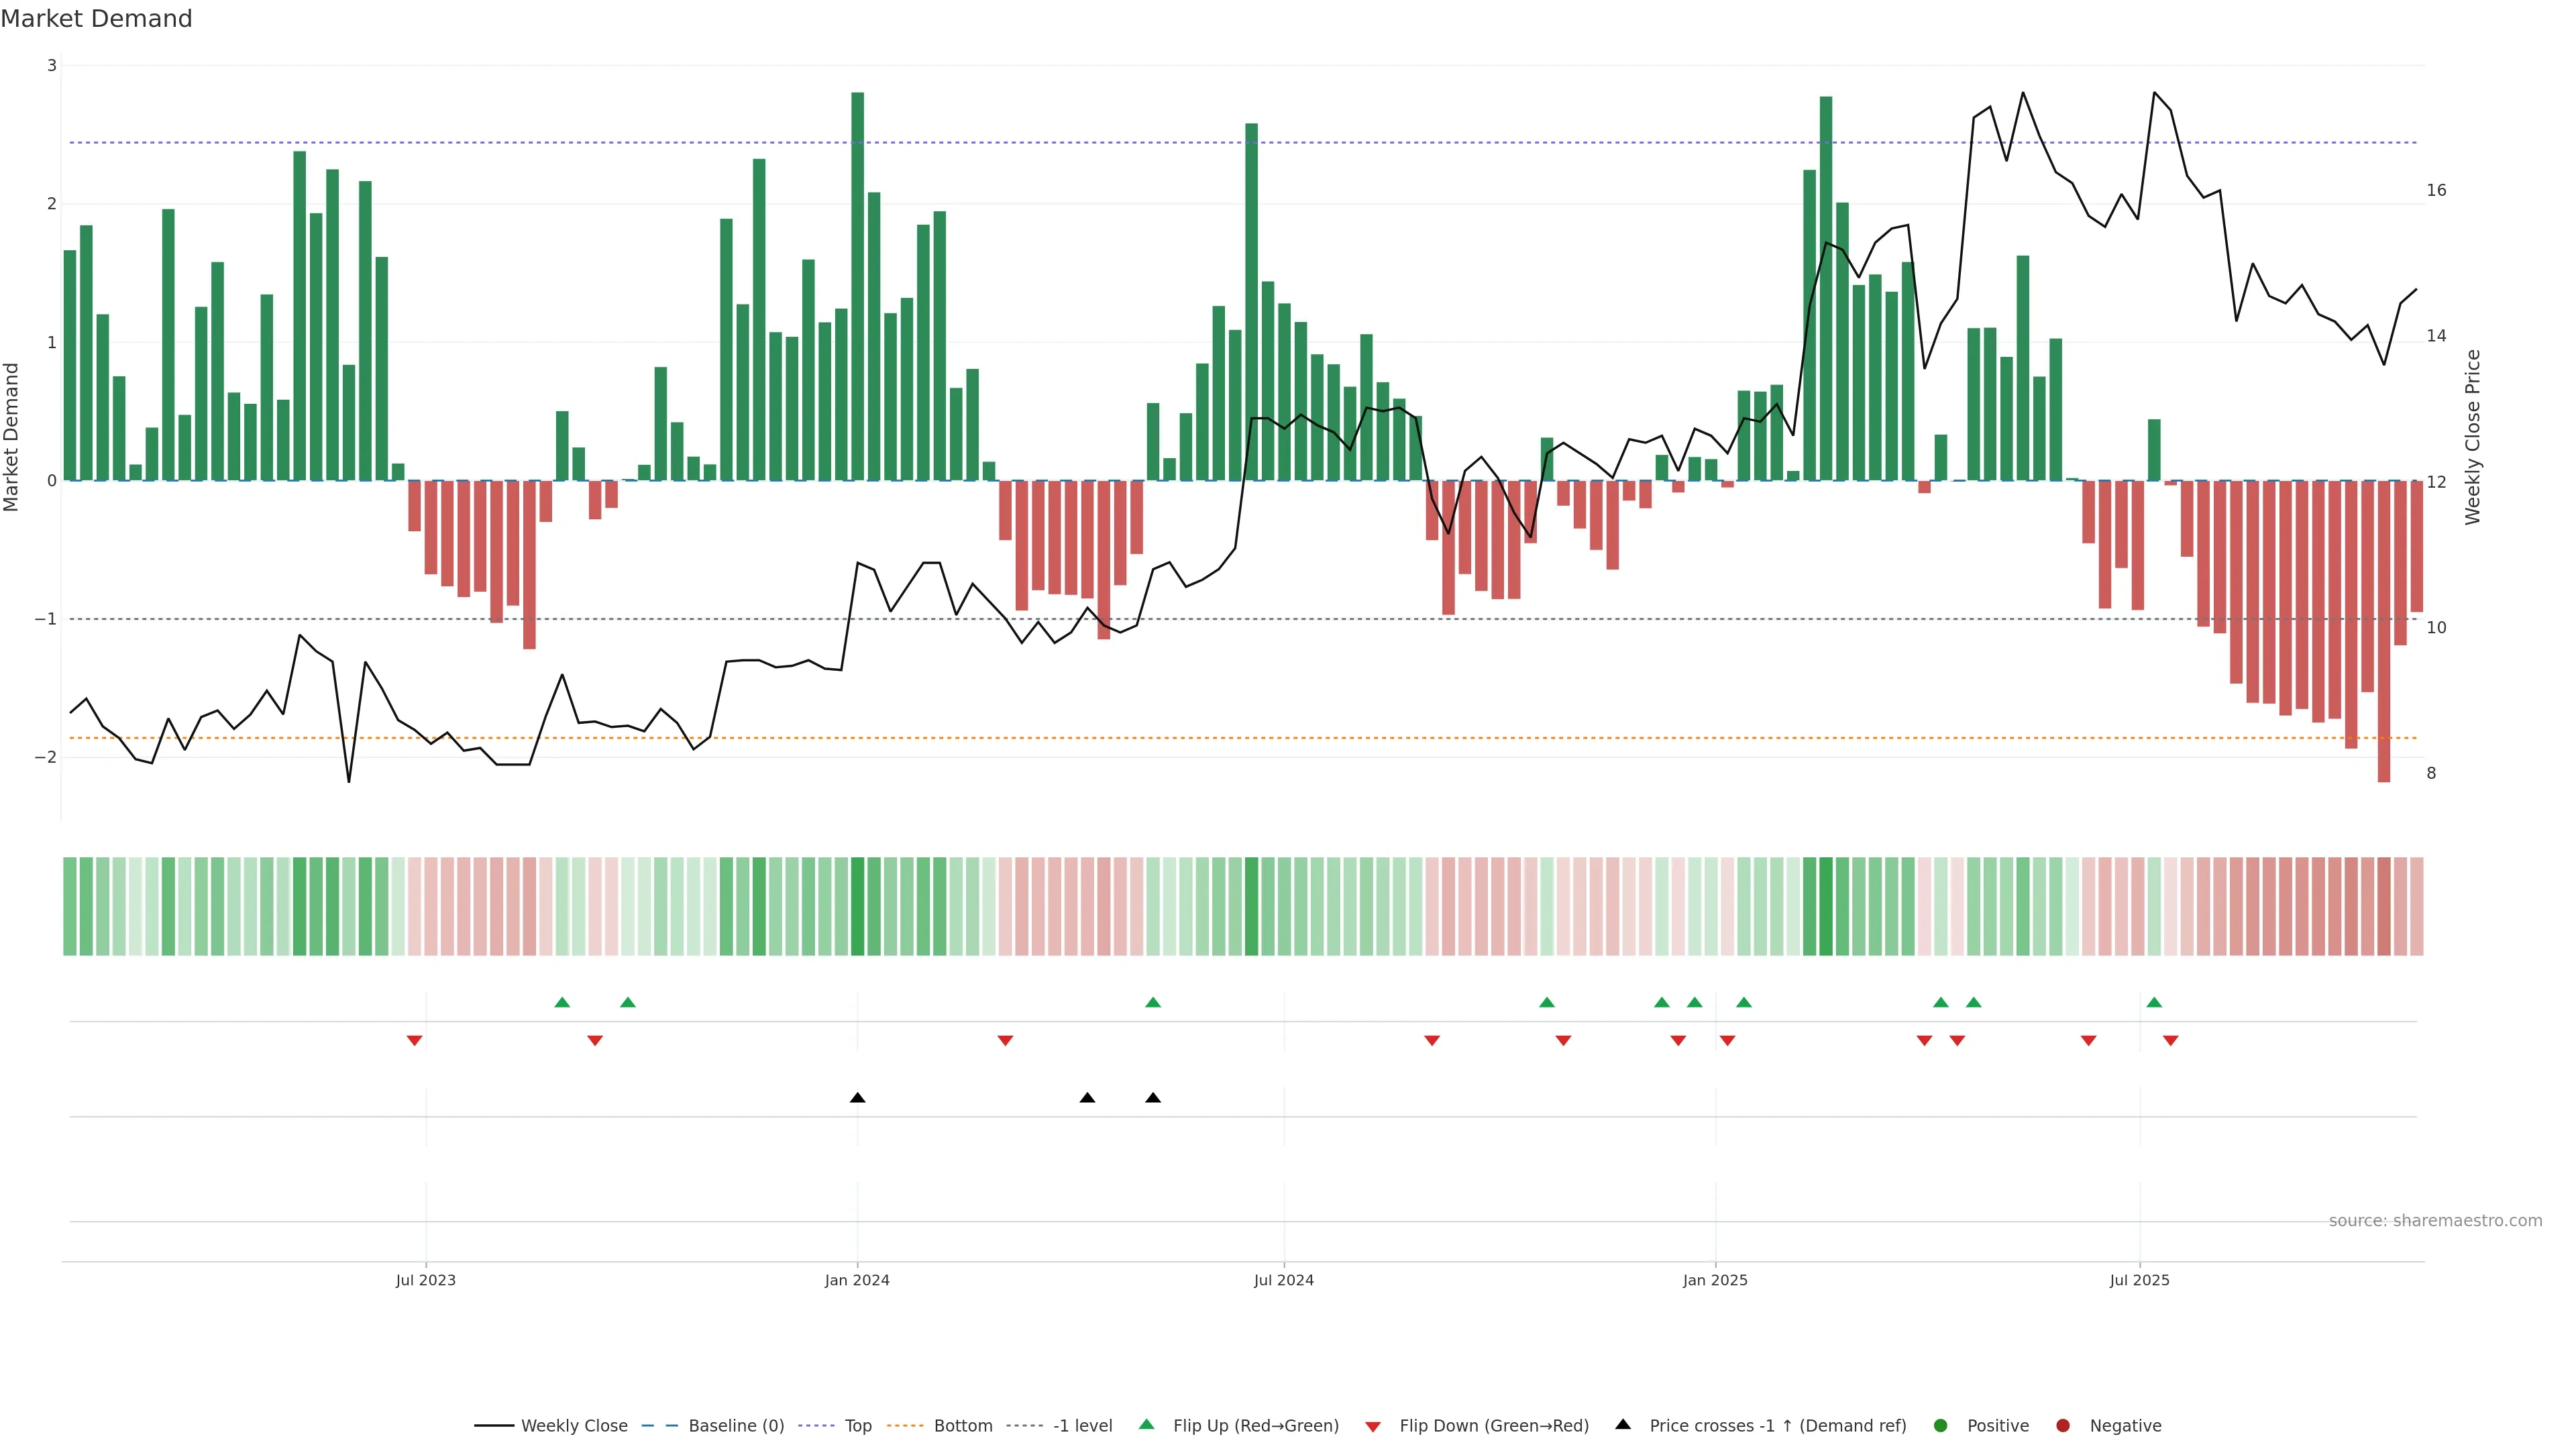
Task: Click the darkest green heatmap cell at Jan 2024
Action: tap(857, 906)
